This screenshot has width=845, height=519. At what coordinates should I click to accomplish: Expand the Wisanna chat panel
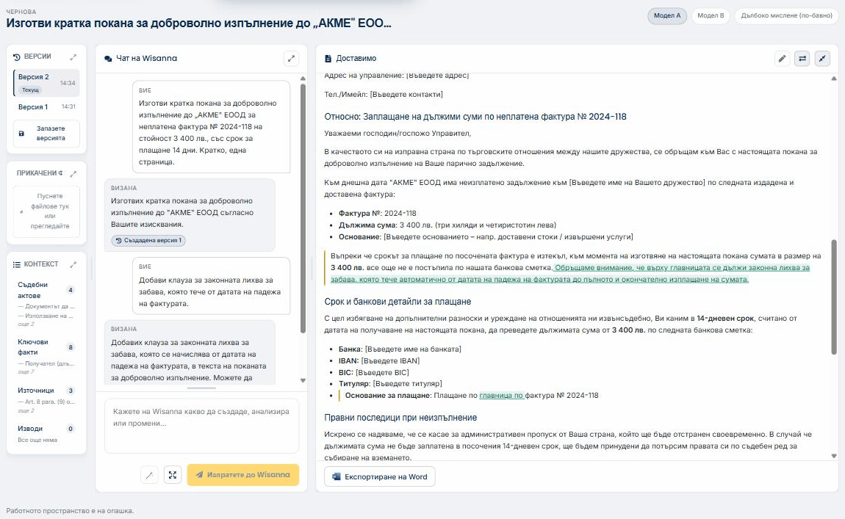point(291,58)
